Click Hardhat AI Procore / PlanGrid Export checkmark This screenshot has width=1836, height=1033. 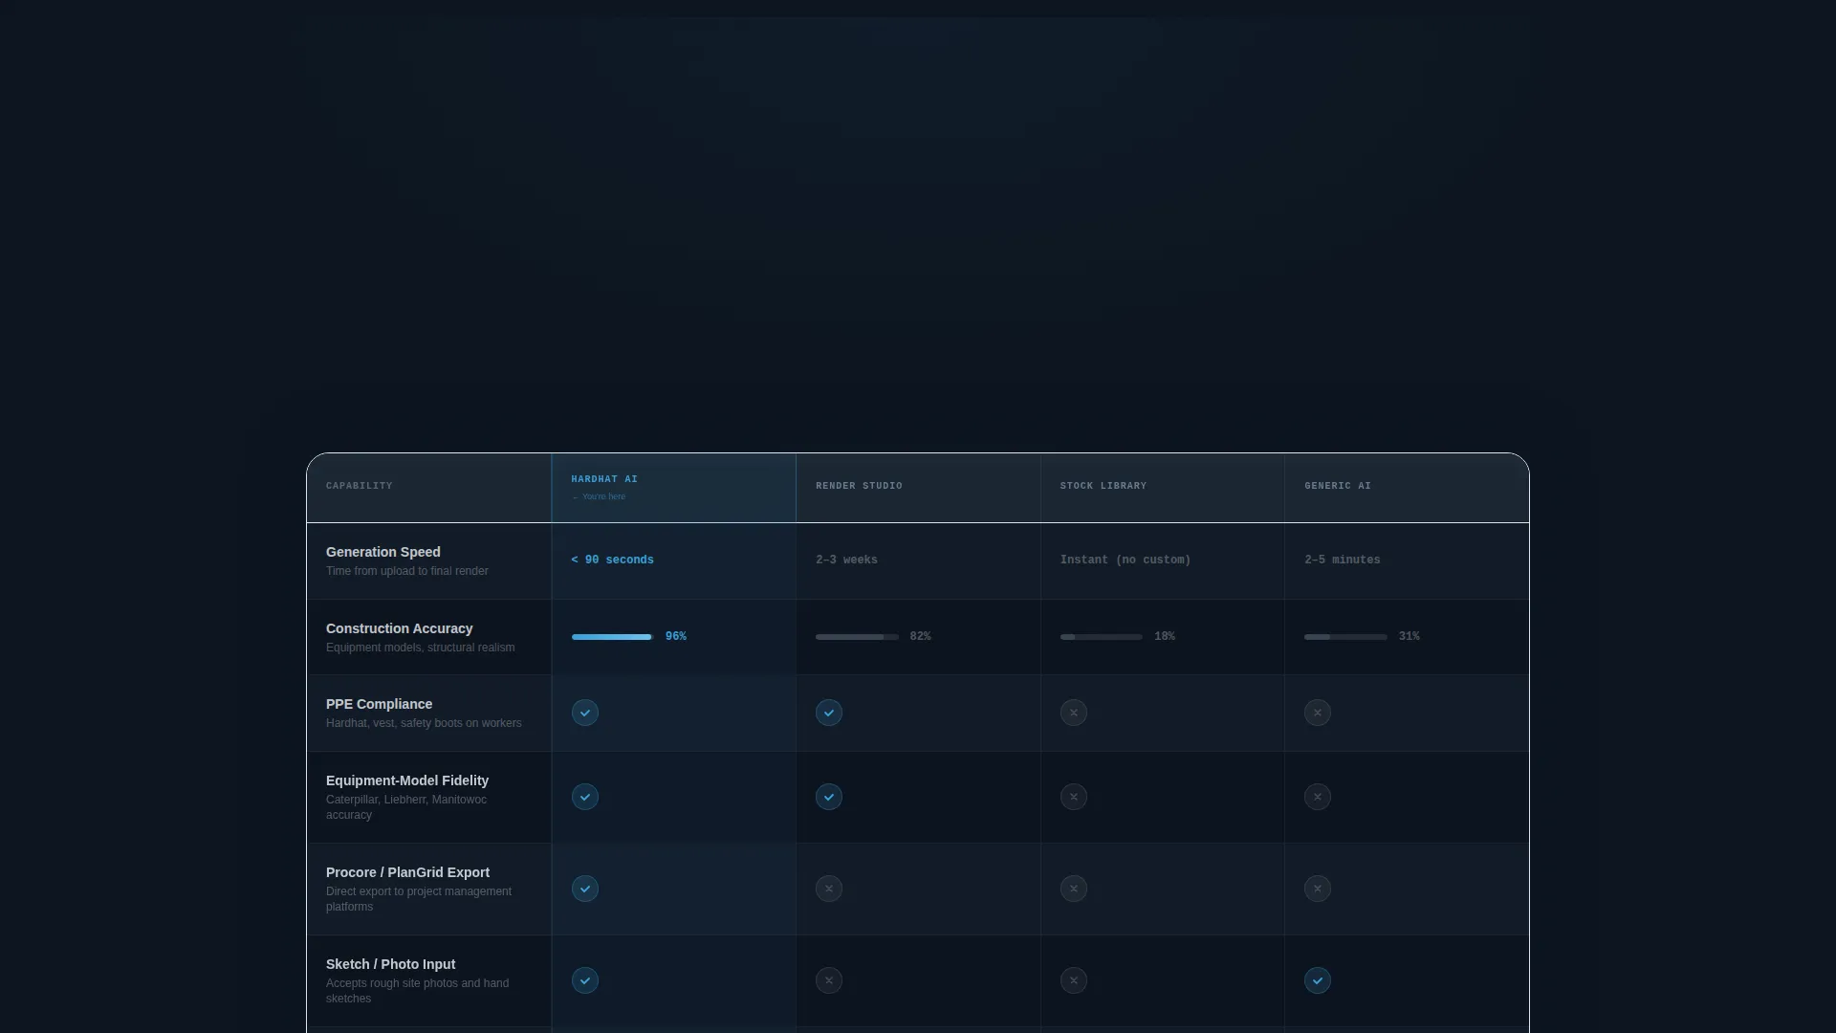[x=584, y=889]
